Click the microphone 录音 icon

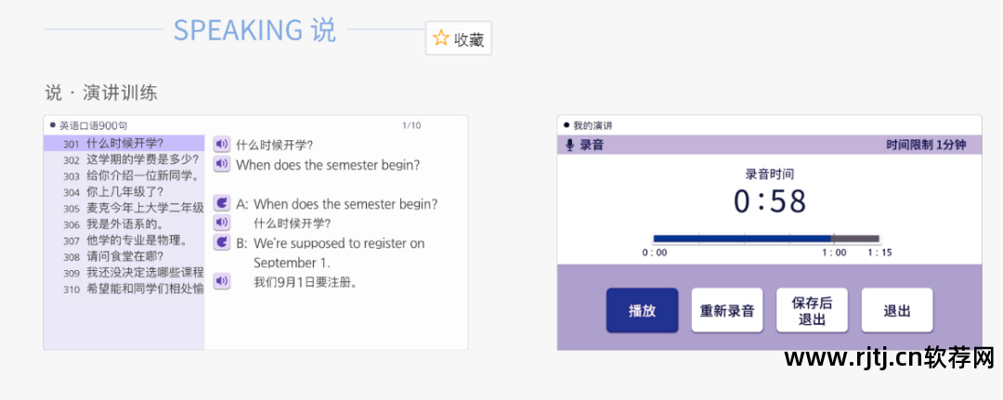[570, 145]
